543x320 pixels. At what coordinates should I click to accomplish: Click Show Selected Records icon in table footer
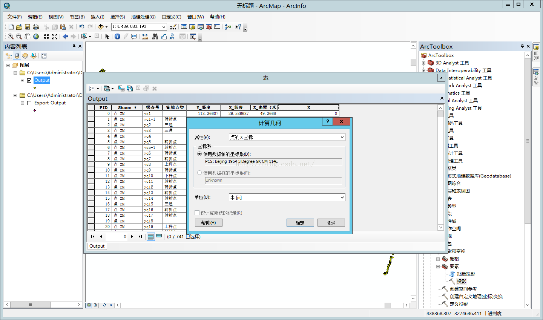[x=159, y=236]
